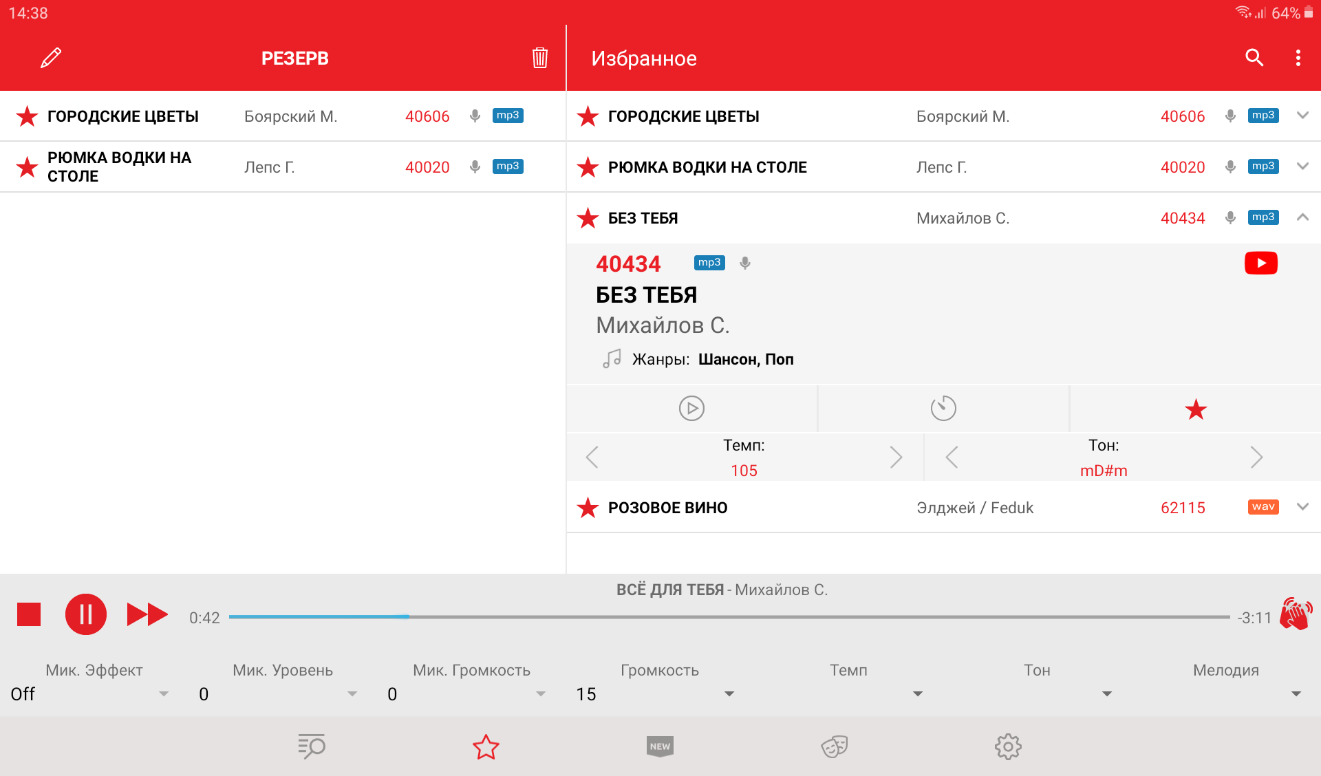The height and width of the screenshot is (776, 1321).
Task: Select Рюмка водки на столе in Резерв list
Action: tap(283, 167)
